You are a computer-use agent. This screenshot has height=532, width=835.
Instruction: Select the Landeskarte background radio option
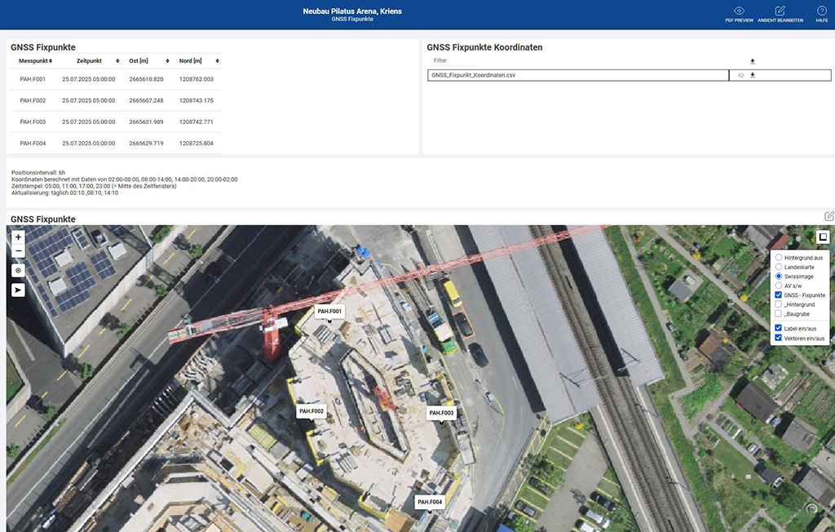pyautogui.click(x=779, y=267)
